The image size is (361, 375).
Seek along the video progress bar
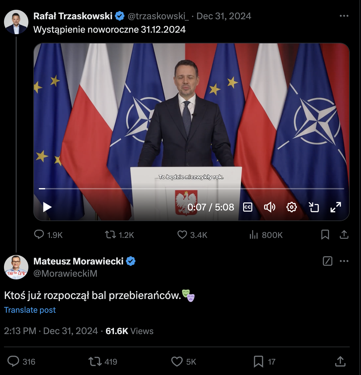click(x=191, y=189)
